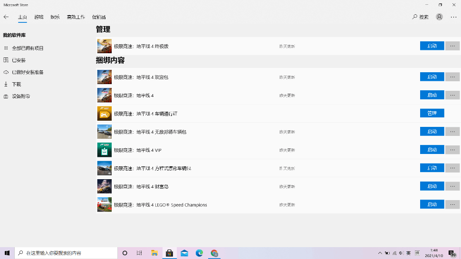
Task: Launch 极限竞速：地平线 4 base game
Action: point(432,95)
